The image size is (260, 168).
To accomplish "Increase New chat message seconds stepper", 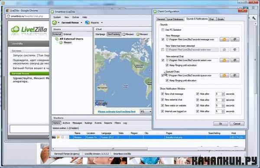I will [x=223, y=93].
